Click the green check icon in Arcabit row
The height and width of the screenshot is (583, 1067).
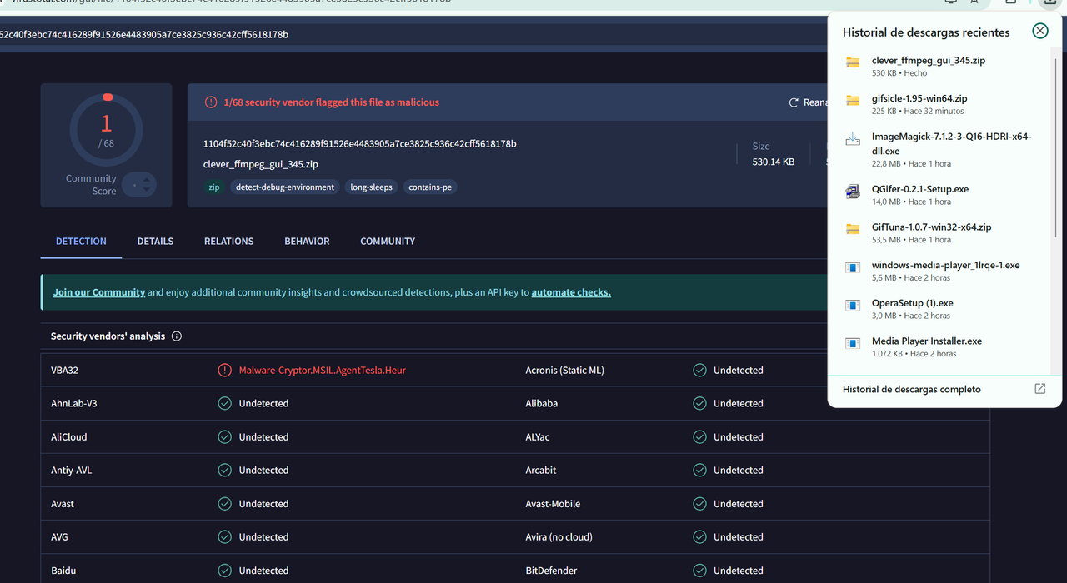point(700,470)
